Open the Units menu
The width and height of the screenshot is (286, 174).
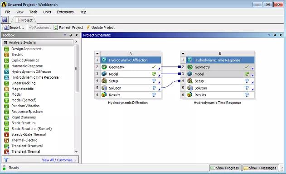47,12
